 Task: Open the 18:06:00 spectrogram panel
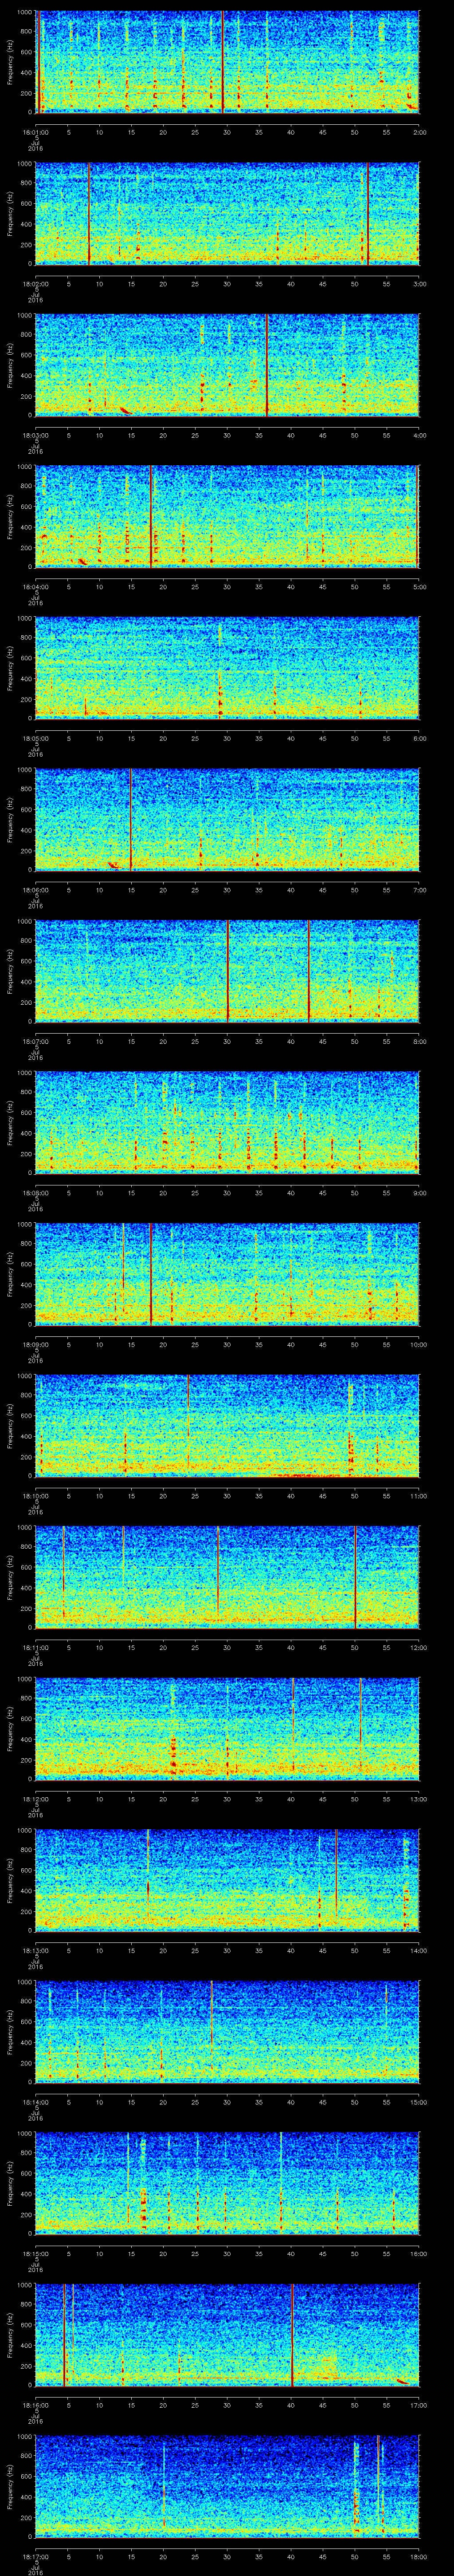coord(227,820)
